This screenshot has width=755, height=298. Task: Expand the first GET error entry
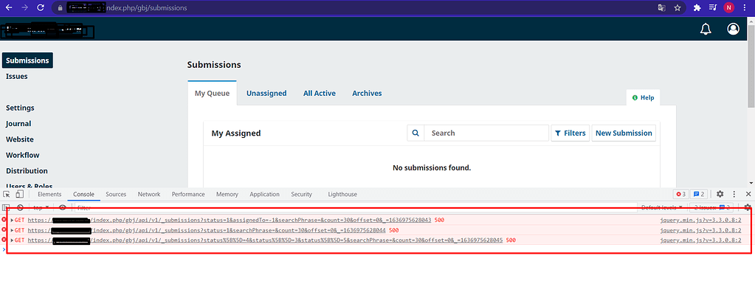pyautogui.click(x=13, y=220)
